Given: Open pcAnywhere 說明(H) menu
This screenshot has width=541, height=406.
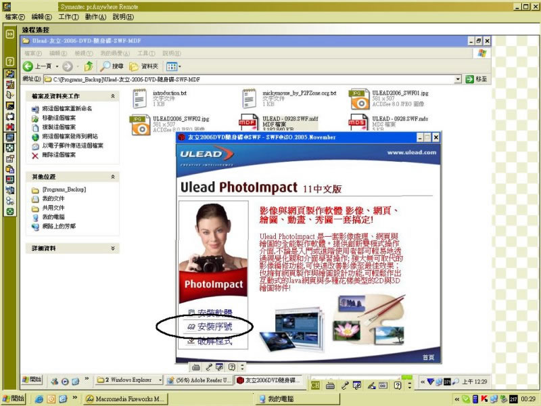Looking at the screenshot, I should (x=123, y=16).
